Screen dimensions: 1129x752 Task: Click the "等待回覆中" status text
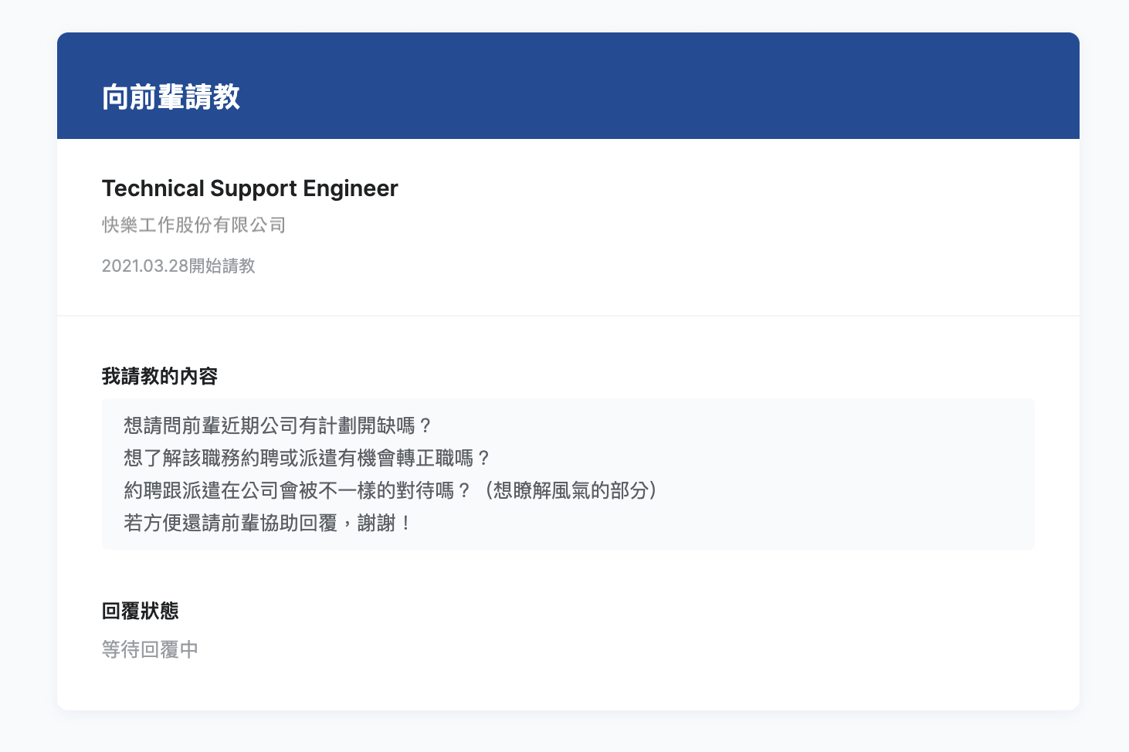[x=151, y=649]
